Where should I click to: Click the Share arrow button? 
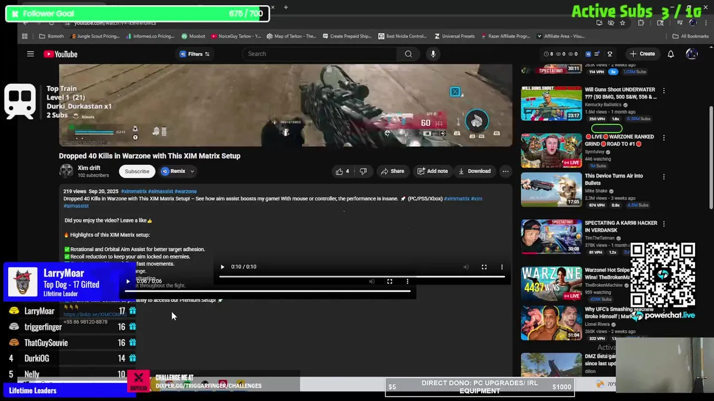coord(392,171)
